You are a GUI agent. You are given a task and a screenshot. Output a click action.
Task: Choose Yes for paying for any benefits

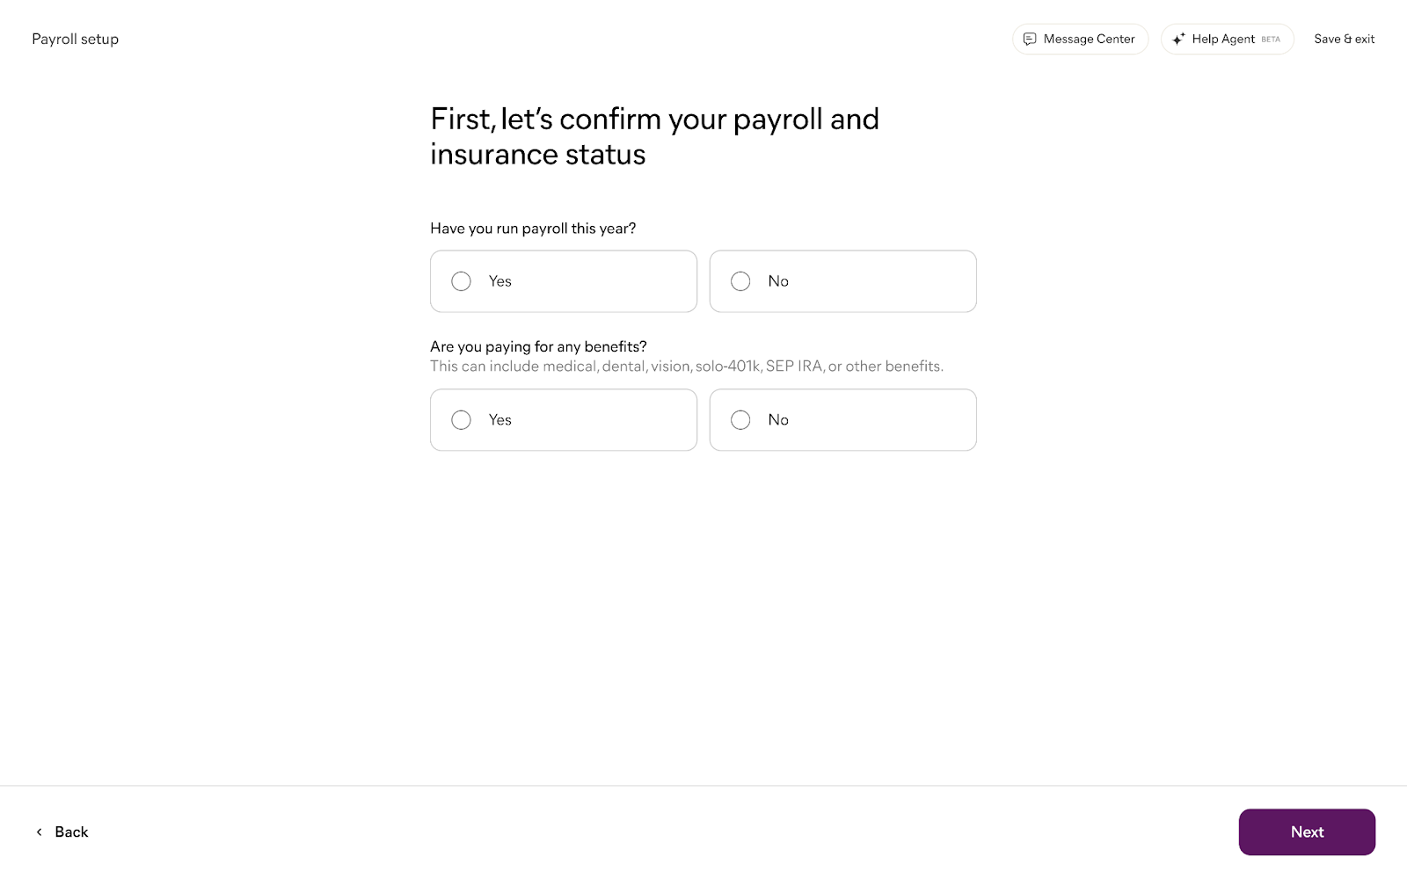461,420
